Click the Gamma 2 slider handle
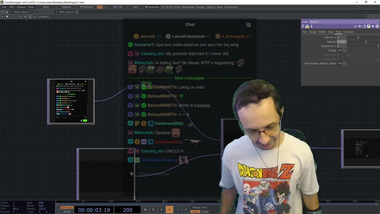The height and width of the screenshot is (214, 380). pos(358,37)
